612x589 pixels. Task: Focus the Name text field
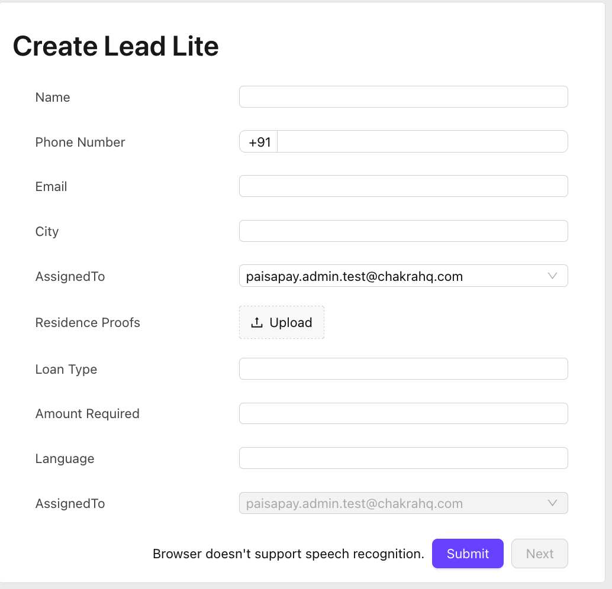(403, 98)
